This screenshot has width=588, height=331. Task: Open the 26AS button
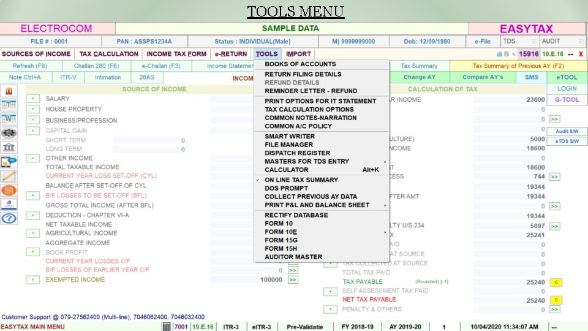click(146, 77)
